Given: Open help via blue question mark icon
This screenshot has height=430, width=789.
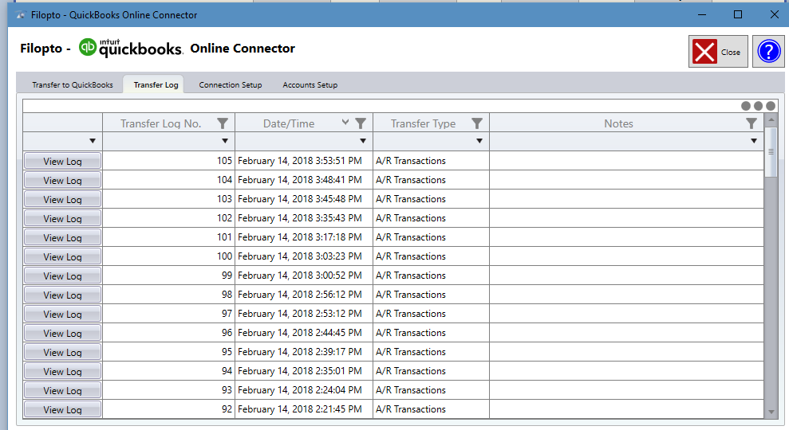Looking at the screenshot, I should coord(768,51).
